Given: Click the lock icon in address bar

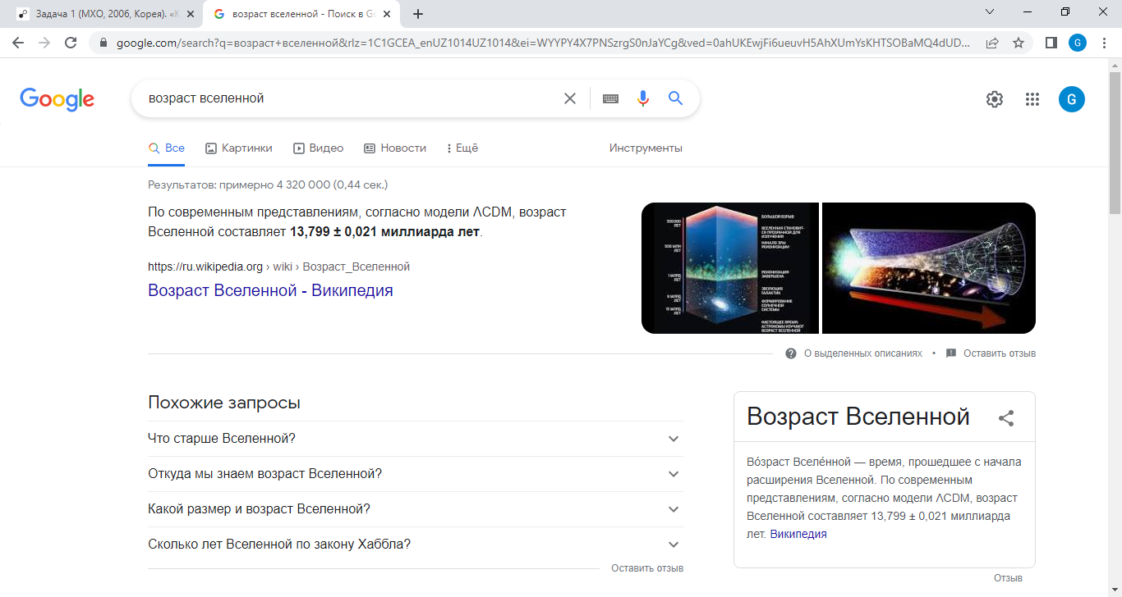Looking at the screenshot, I should point(103,43).
